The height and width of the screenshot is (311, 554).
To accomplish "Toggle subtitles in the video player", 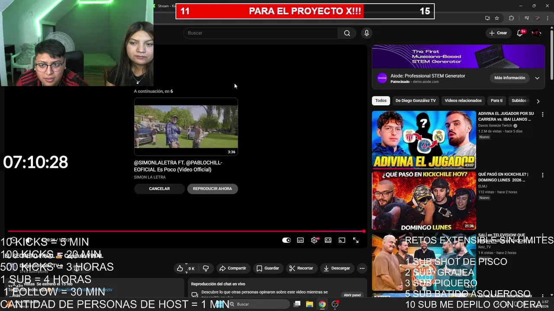I will tap(300, 240).
